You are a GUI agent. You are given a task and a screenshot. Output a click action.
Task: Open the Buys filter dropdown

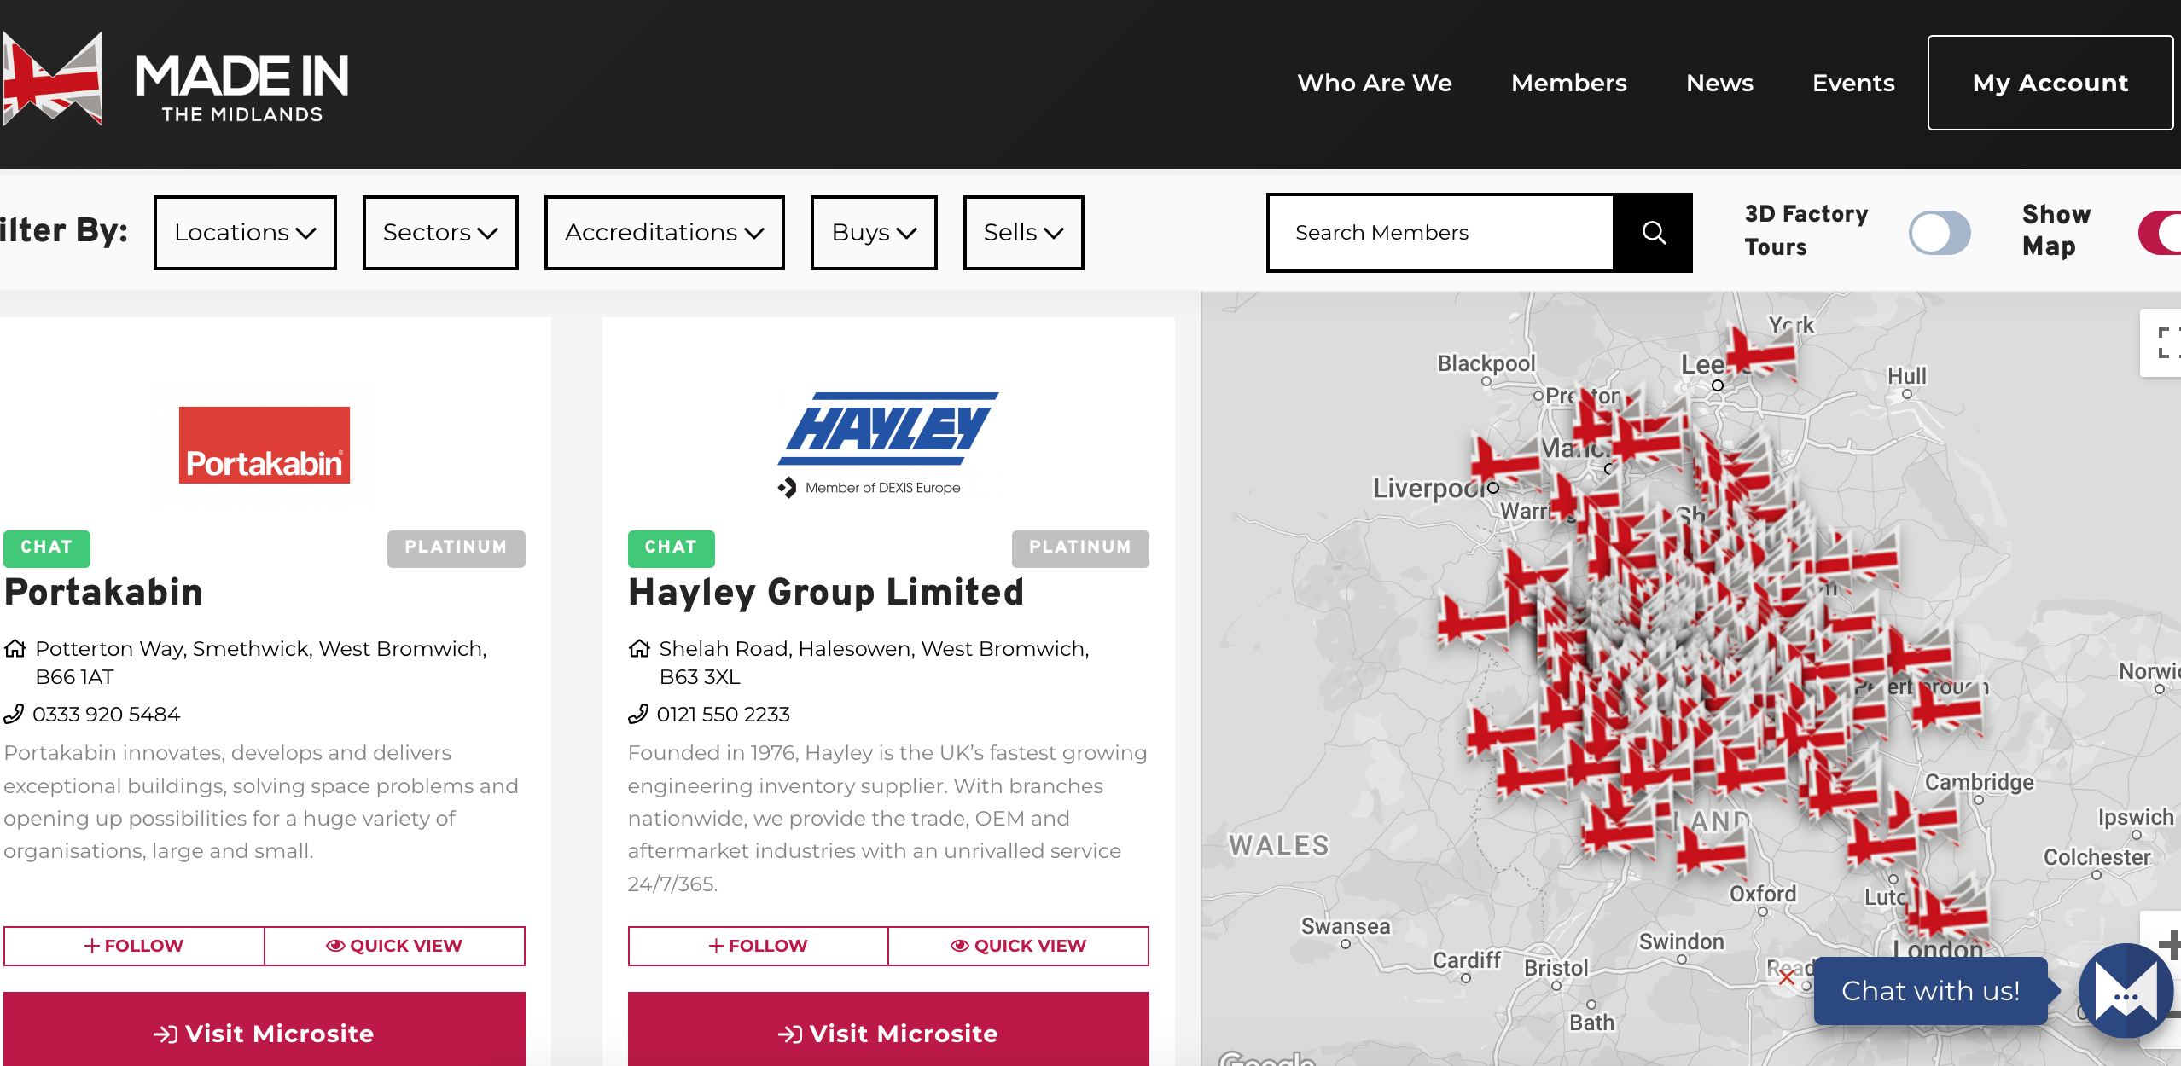pyautogui.click(x=874, y=233)
